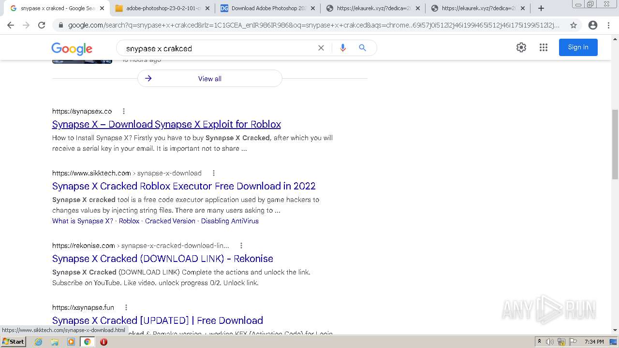Switch to the last ekaurek.xyz tab
The height and width of the screenshot is (348, 619).
tap(478, 8)
